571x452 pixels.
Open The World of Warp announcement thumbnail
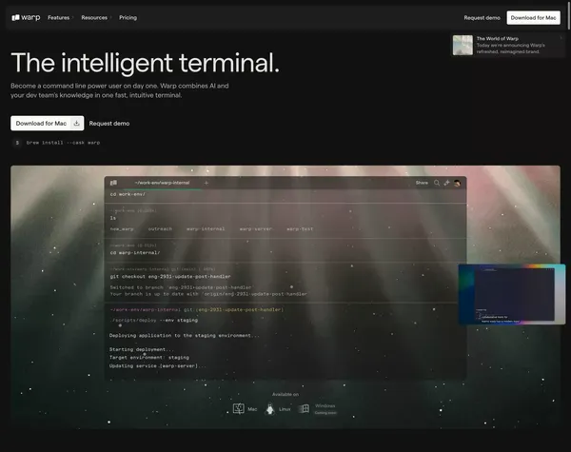[463, 45]
